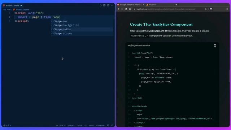Reload the browser page
231x130 pixels.
[126, 9]
